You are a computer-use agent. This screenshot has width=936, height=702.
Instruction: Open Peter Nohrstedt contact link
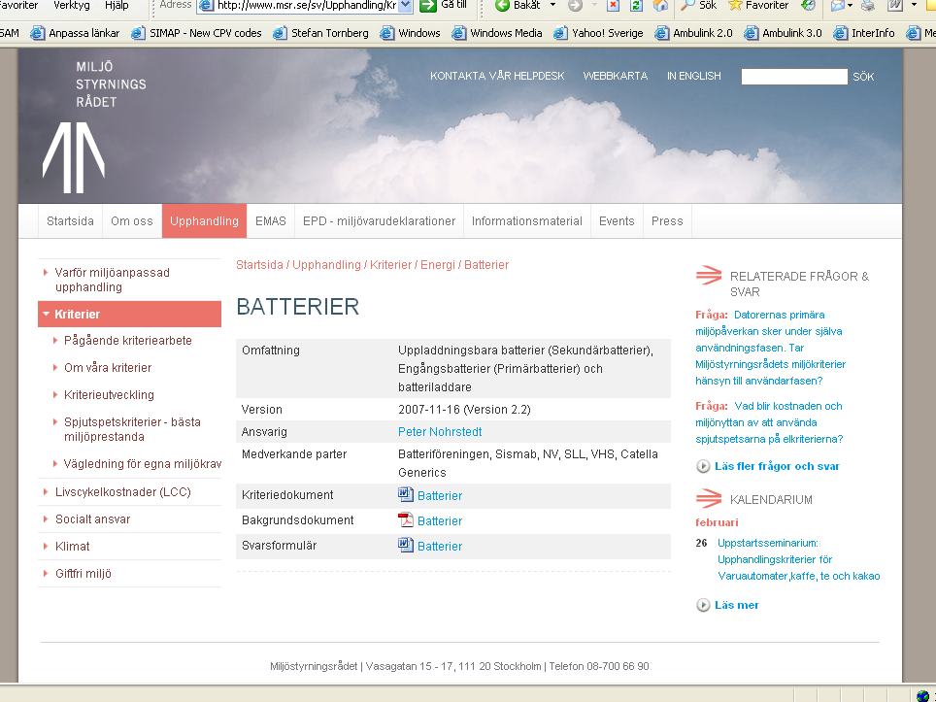[x=440, y=431]
